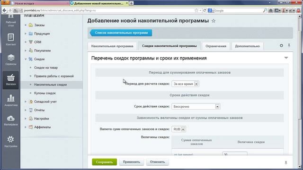Select the Магазин basket icon

click(10, 80)
